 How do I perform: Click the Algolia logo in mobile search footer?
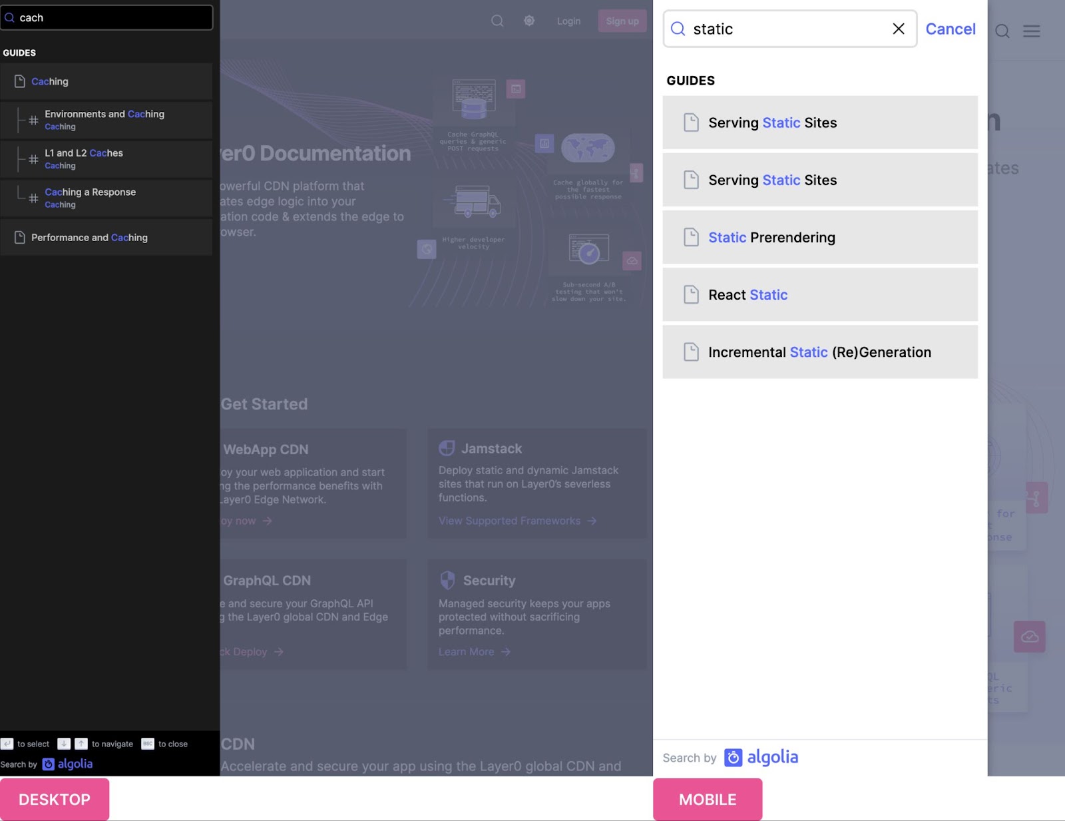point(761,757)
